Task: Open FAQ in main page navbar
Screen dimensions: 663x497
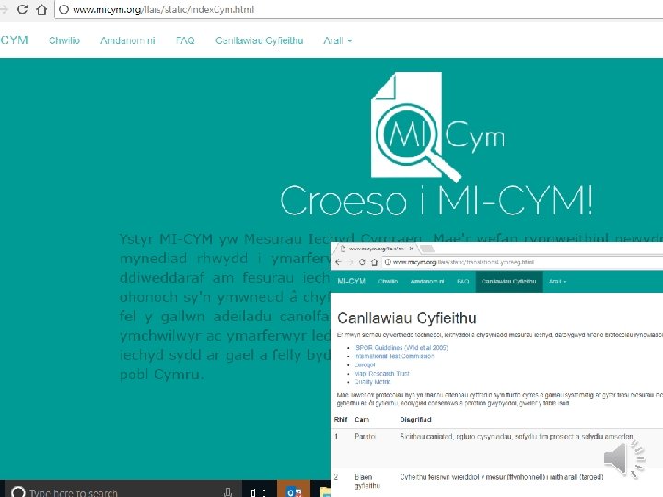Action: [185, 40]
